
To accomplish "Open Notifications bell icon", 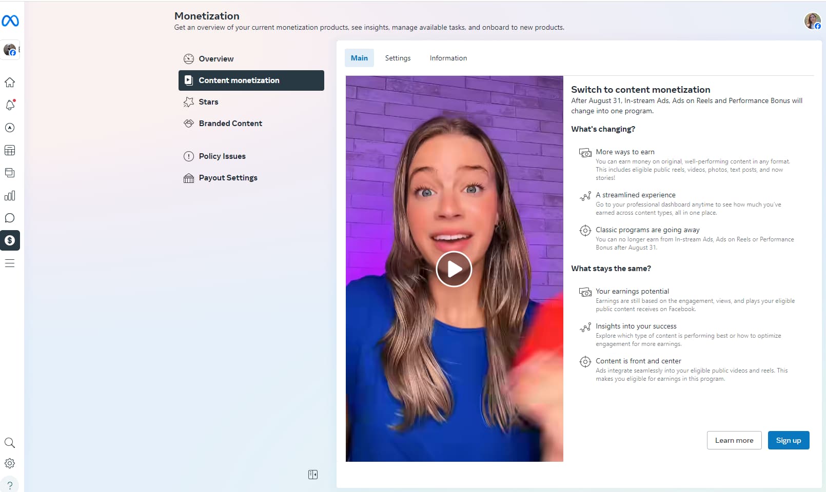I will (10, 105).
